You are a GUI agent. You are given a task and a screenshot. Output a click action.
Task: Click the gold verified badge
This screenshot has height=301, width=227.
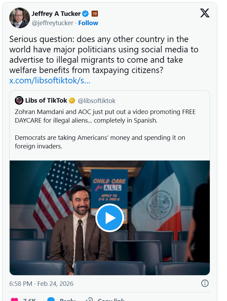click(72, 101)
